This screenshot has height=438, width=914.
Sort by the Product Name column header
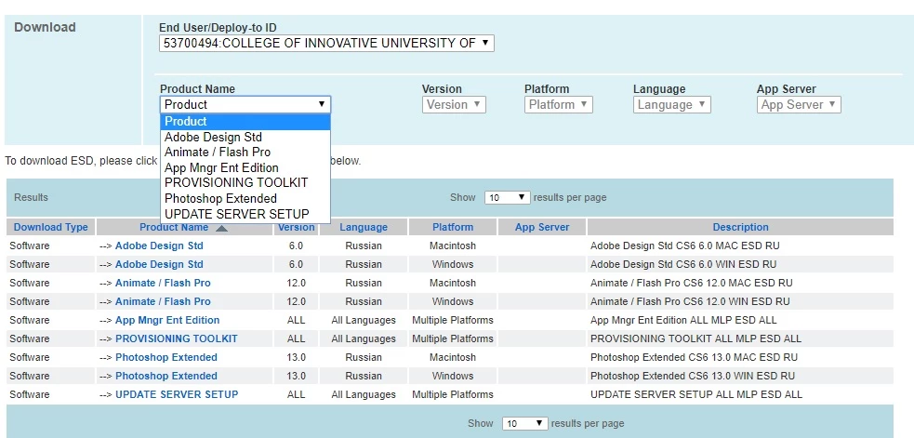coord(174,227)
